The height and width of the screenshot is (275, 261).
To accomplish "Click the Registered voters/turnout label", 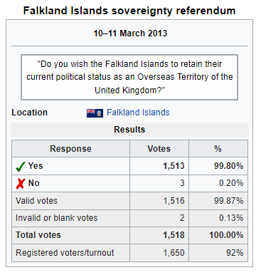I will click(x=65, y=253).
